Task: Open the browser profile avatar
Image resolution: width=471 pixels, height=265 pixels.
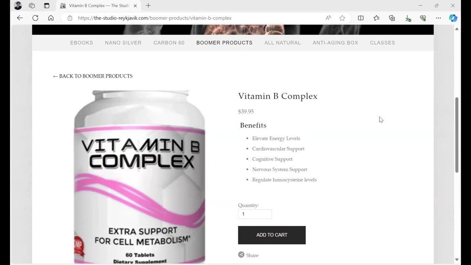Action: click(x=18, y=6)
